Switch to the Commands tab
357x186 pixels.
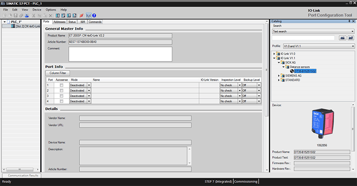[95, 22]
